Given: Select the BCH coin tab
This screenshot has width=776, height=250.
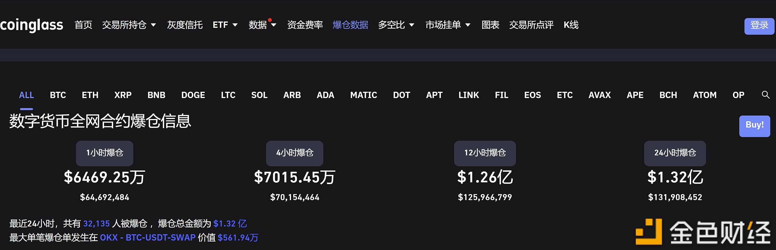Looking at the screenshot, I should click(x=668, y=95).
